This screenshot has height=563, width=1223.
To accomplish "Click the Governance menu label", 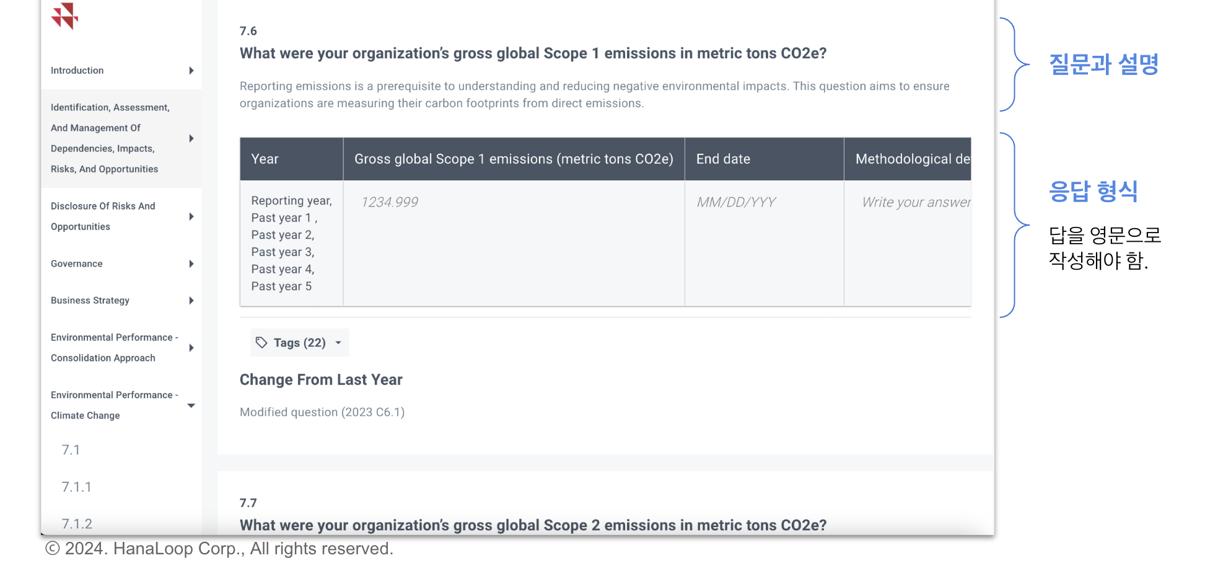I will (77, 264).
